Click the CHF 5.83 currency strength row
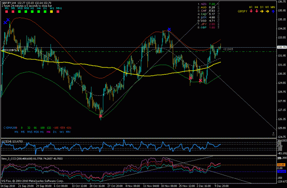 (206, 11)
